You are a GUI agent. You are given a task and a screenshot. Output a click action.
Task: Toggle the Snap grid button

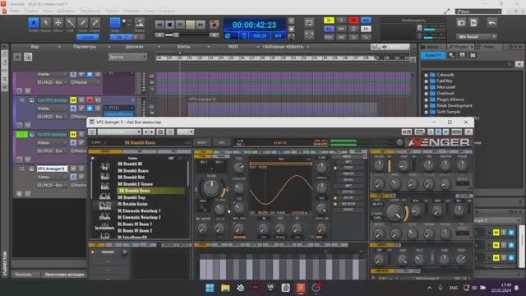click(115, 23)
